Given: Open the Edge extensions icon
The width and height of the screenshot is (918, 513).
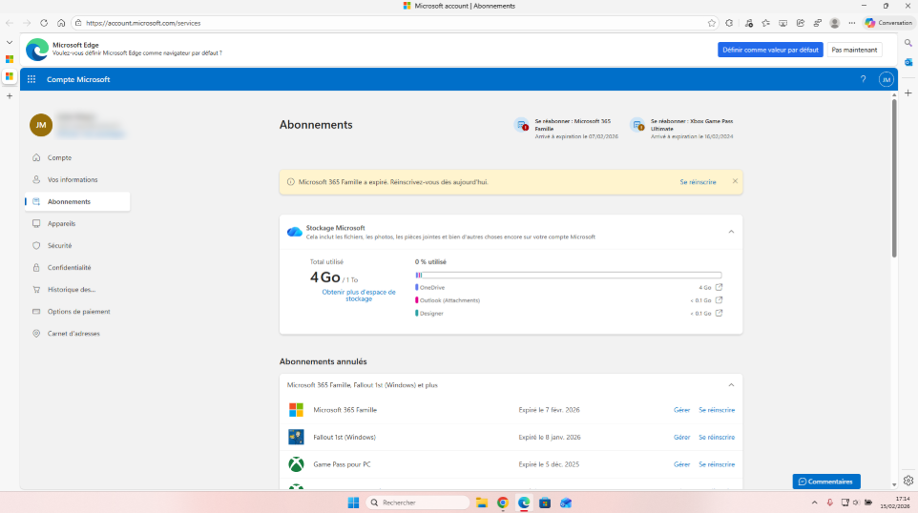Looking at the screenshot, I should pyautogui.click(x=729, y=23).
